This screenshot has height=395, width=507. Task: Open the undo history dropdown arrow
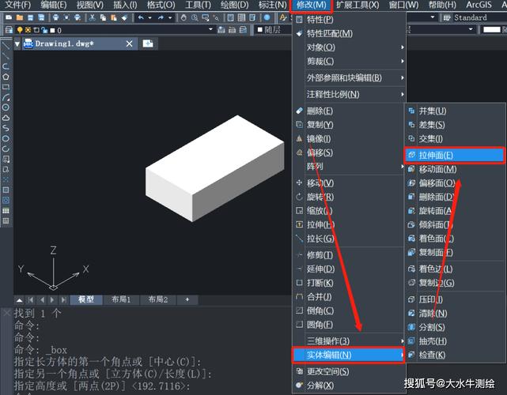[x=150, y=17]
